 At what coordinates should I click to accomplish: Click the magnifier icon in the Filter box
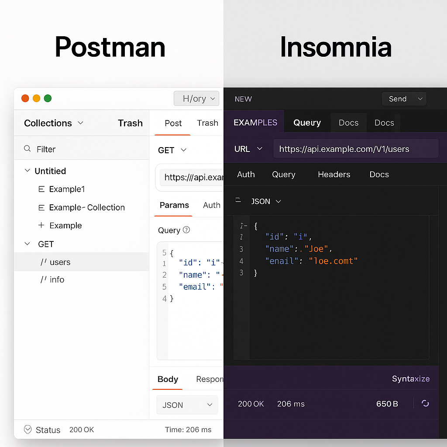pyautogui.click(x=28, y=149)
